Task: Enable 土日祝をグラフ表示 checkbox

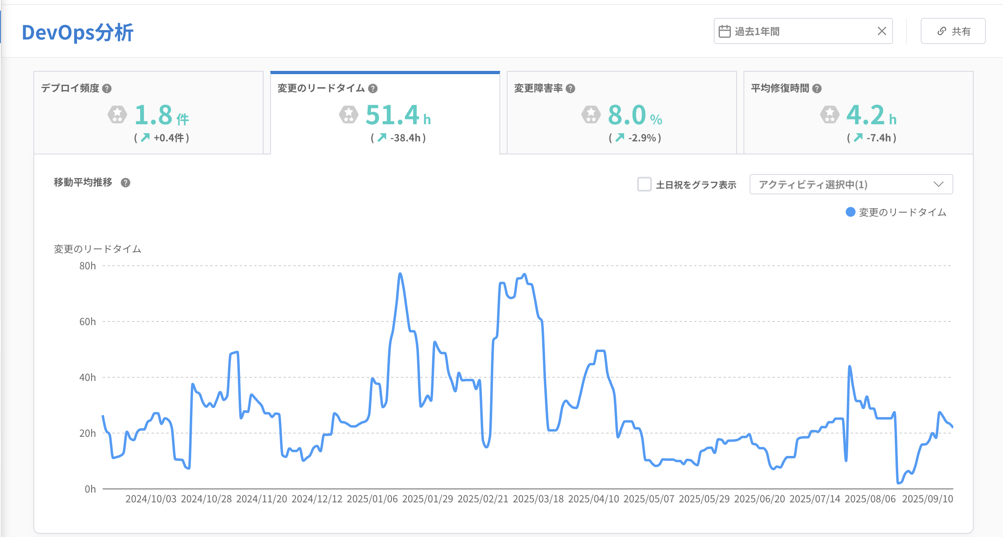Action: 644,184
